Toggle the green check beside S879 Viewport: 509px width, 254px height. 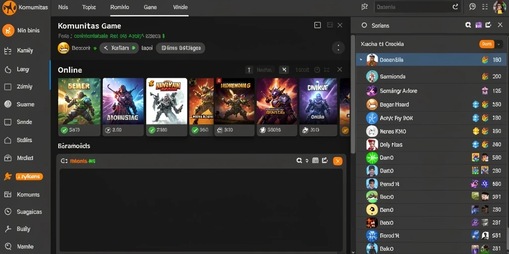(64, 130)
